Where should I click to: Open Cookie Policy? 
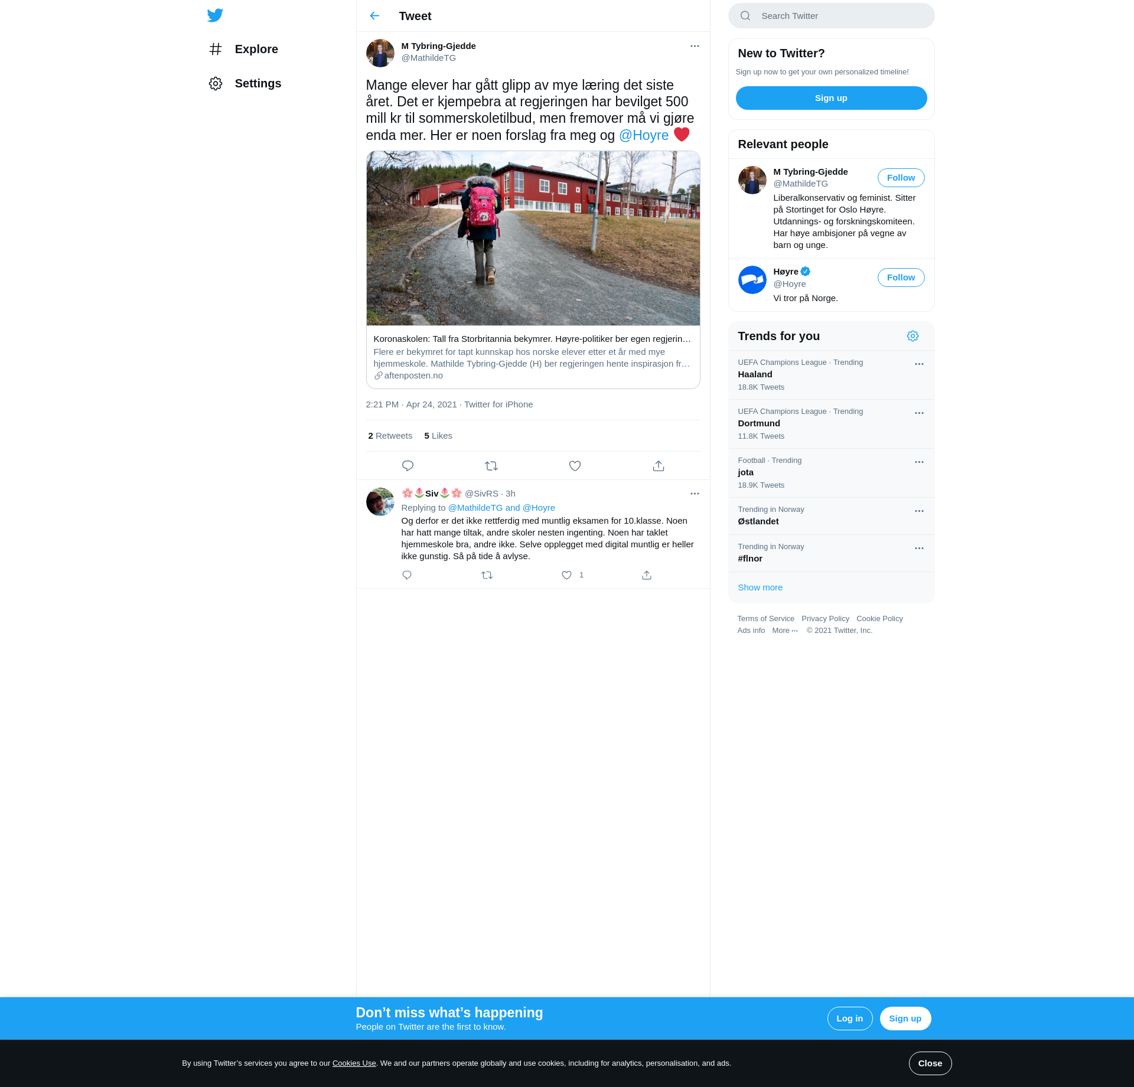[879, 619]
